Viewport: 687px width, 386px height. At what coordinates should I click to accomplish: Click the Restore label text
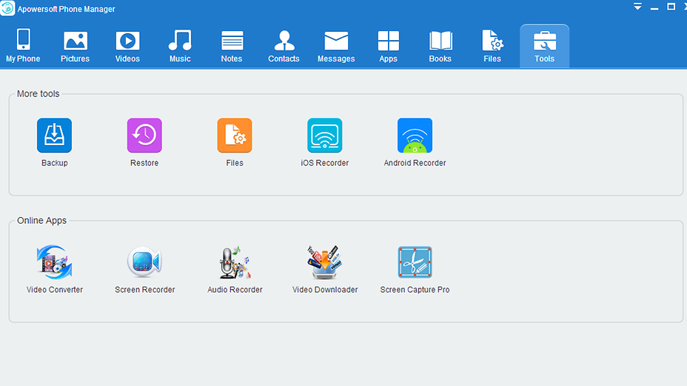point(144,163)
